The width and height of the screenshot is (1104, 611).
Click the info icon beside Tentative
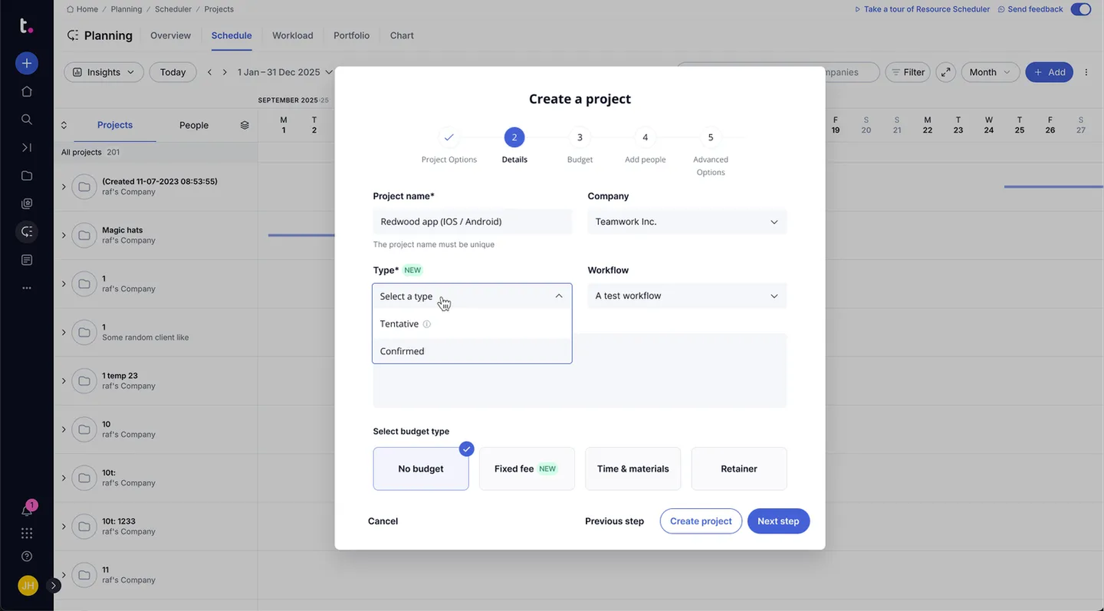(426, 324)
